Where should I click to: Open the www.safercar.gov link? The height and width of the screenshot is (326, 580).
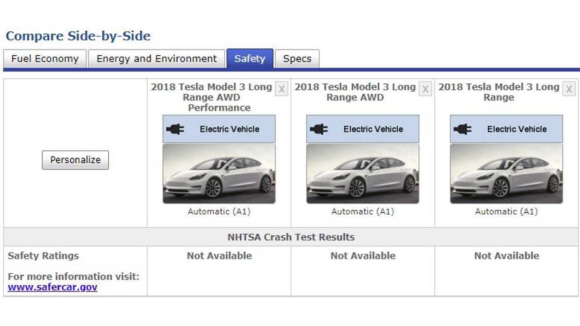point(53,287)
